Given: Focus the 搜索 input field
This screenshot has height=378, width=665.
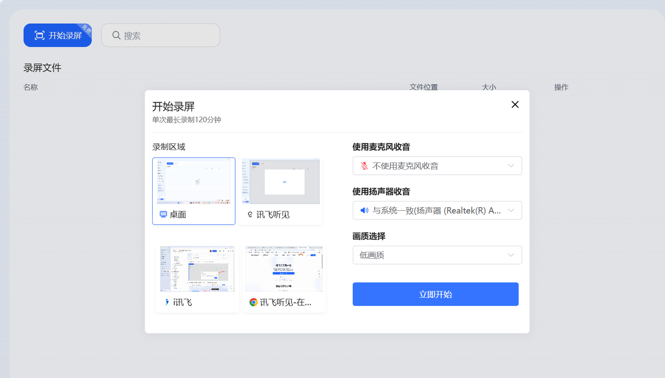Looking at the screenshot, I should coord(166,35).
